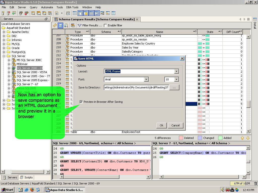
Task: Confirm with the Ok button
Action: pos(162,125)
